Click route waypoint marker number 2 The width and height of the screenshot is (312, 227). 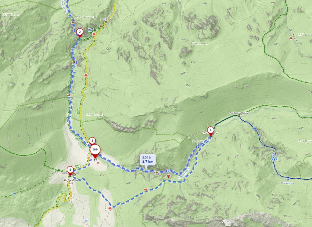coord(80,33)
